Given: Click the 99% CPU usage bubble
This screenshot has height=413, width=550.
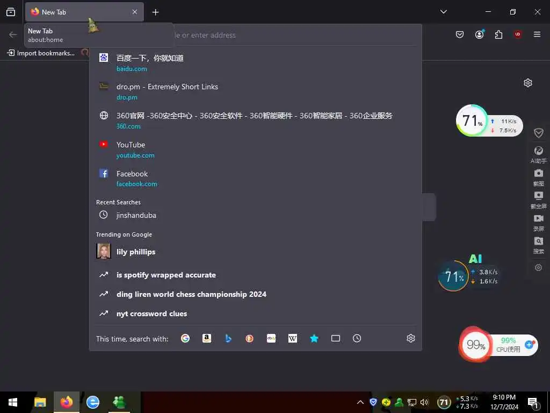Looking at the screenshot, I should pos(476,345).
